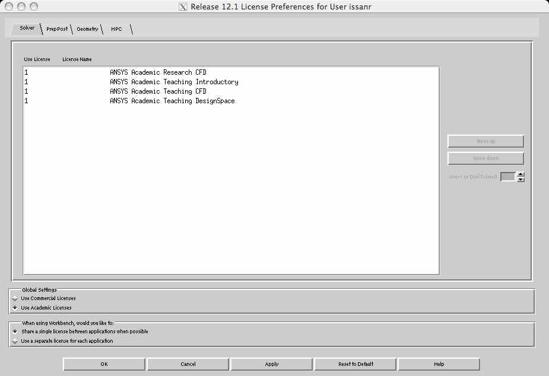Decrement the Use/Don't Use spinner down arrow

click(x=521, y=180)
